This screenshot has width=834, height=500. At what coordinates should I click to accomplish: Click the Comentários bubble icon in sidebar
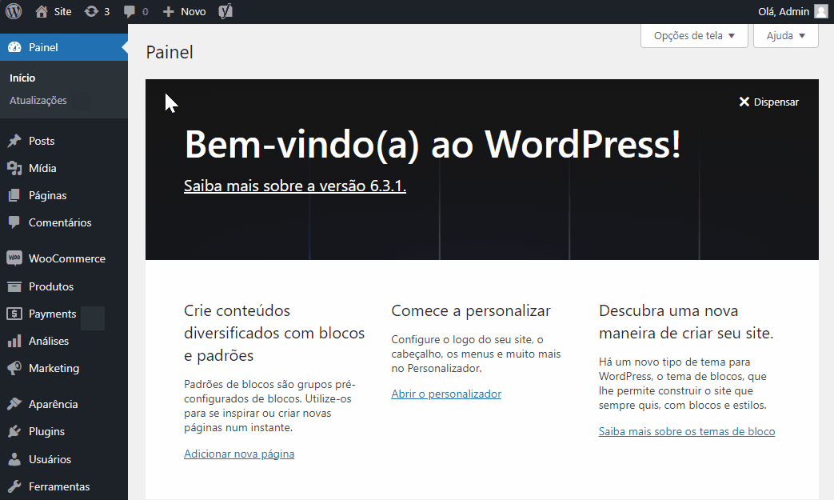14,222
